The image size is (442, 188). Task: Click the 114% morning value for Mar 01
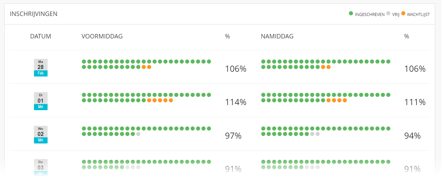[235, 102]
